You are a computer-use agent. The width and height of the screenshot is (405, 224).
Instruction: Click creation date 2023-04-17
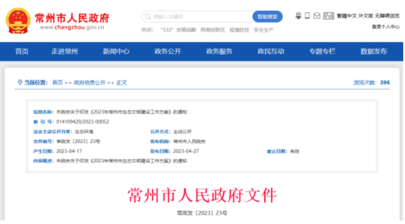[69, 151]
